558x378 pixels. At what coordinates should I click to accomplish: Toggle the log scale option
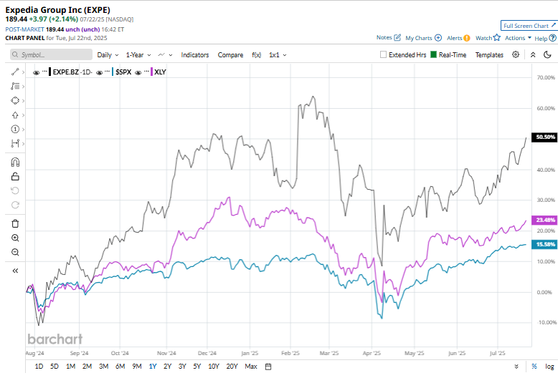pyautogui.click(x=549, y=367)
